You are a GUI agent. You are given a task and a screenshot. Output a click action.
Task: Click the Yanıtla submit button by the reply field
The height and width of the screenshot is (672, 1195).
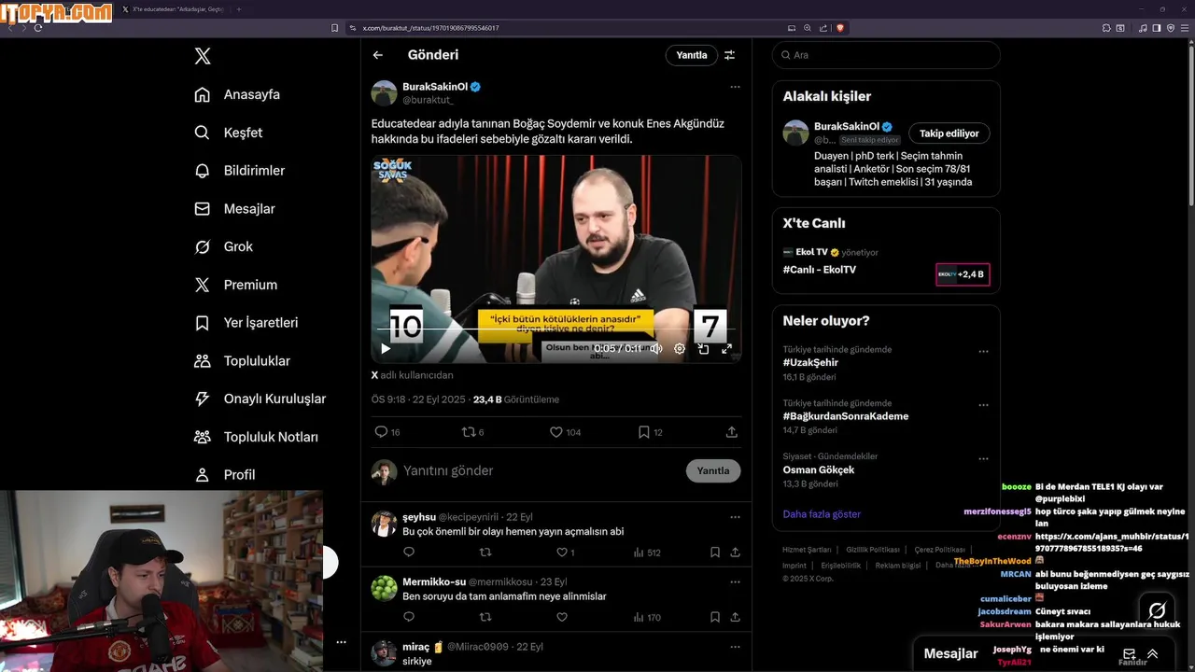tap(713, 470)
